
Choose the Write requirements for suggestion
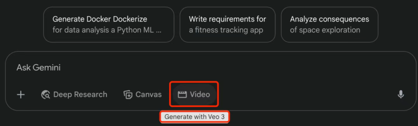click(227, 25)
